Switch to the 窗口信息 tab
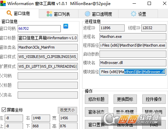 pyautogui.click(x=19, y=13)
